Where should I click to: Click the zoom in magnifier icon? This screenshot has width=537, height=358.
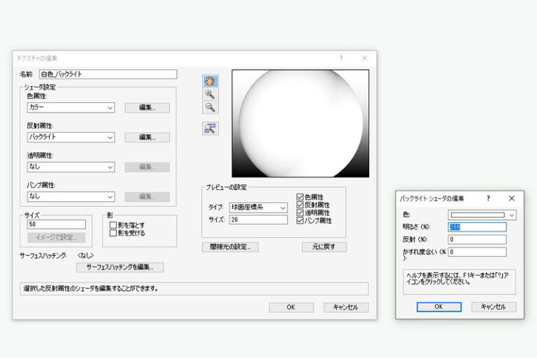pyautogui.click(x=210, y=94)
